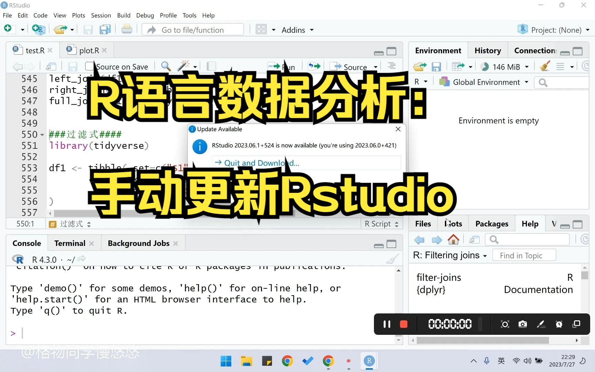Image resolution: width=595 pixels, height=372 pixels.
Task: Click the recorder pen annotation icon
Action: (541, 324)
